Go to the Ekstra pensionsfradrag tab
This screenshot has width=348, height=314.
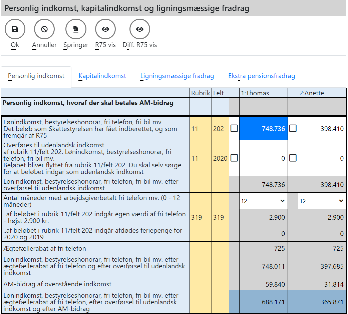[x=262, y=76]
